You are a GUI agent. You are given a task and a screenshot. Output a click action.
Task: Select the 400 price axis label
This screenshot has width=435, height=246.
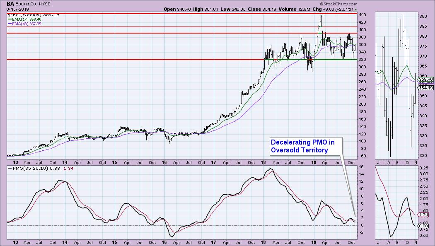pyautogui.click(x=362, y=30)
